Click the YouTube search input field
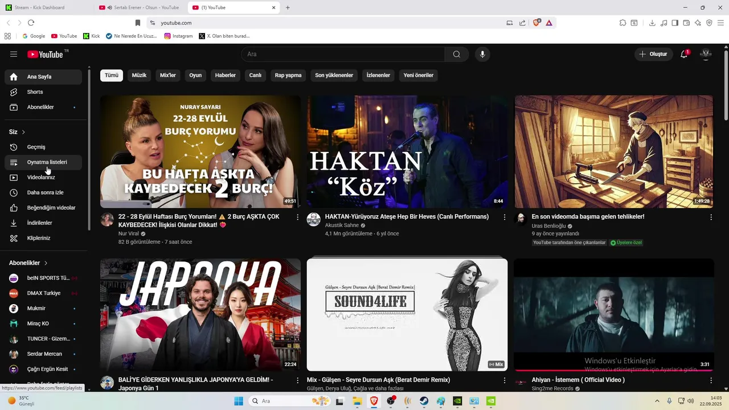This screenshot has width=729, height=410. [343, 54]
